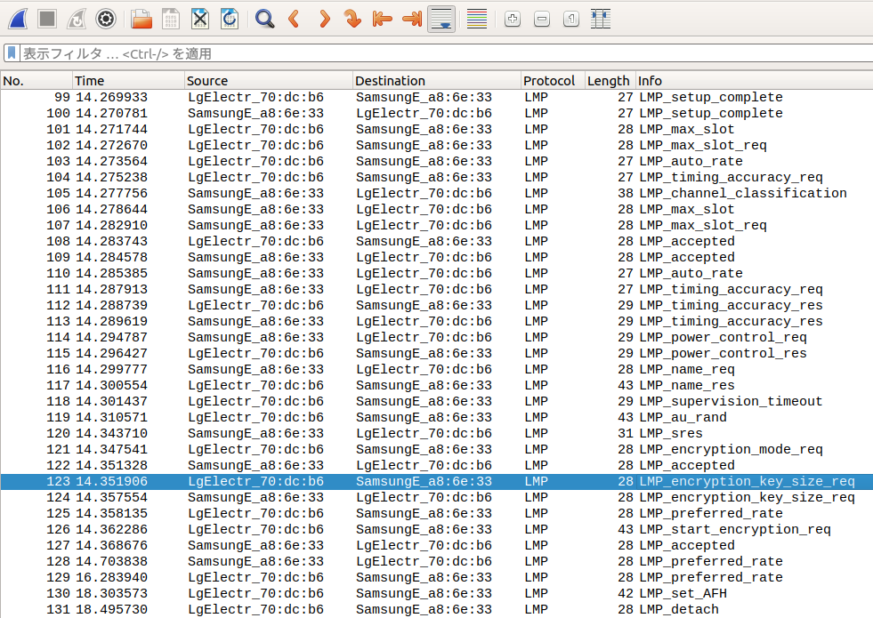Screen dimensions: 873x618
Task: Select packet 117 LMP_name_res
Action: click(436, 386)
